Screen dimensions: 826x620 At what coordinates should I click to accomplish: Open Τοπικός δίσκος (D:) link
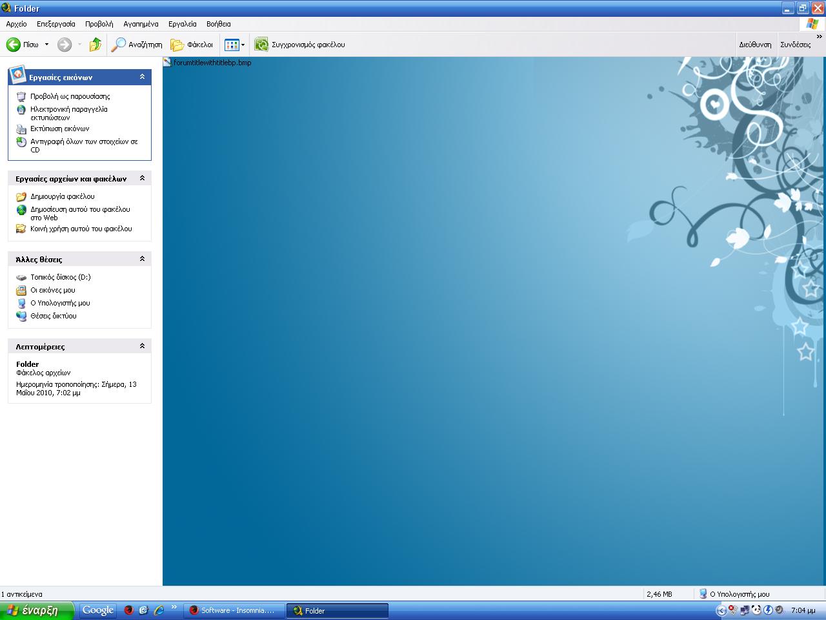61,277
